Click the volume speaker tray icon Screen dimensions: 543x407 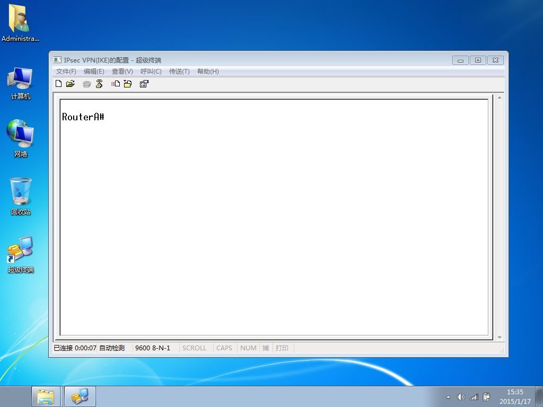(461, 397)
